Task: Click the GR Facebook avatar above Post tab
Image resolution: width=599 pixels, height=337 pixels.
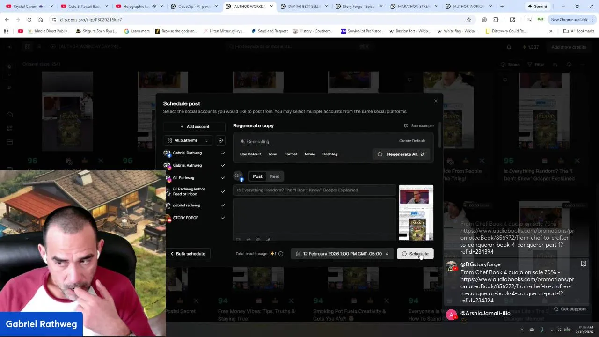Action: click(x=238, y=176)
